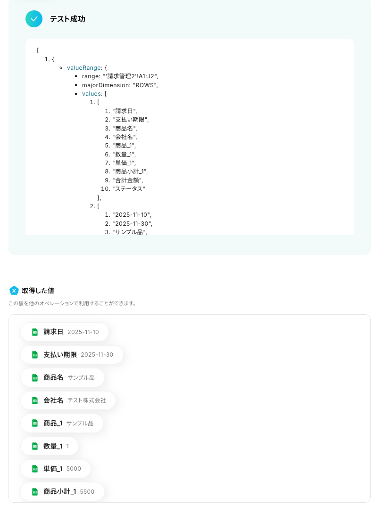
Task: Click the spreadsheet icon on the 商品小計_1 chip
Action: click(35, 491)
